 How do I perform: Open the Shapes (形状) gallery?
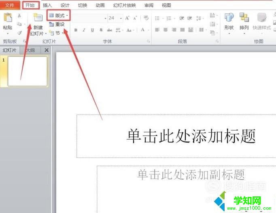pos(229,23)
